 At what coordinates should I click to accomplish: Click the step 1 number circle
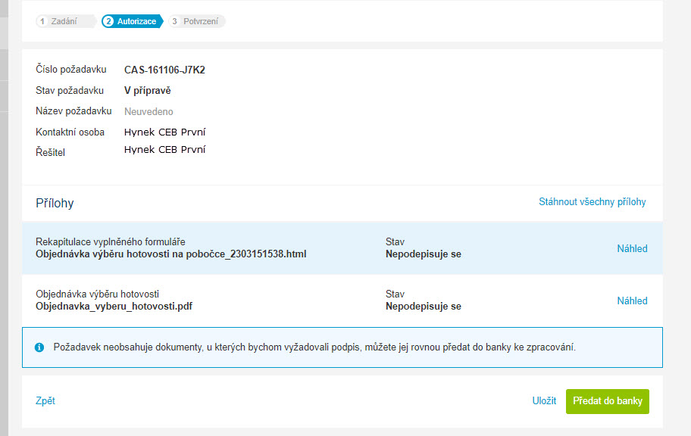(x=42, y=21)
